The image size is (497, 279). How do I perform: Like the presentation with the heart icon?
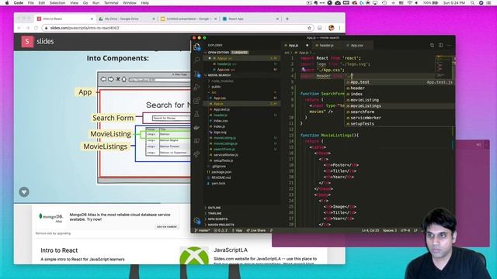point(24,191)
